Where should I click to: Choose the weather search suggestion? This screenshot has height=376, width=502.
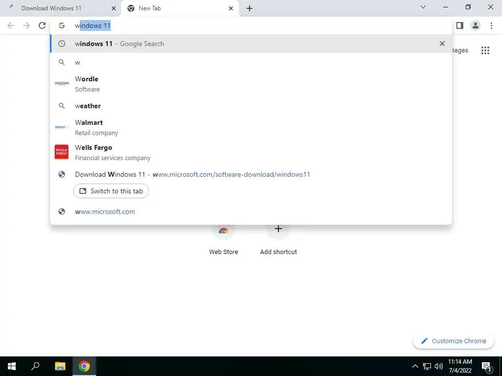251,106
